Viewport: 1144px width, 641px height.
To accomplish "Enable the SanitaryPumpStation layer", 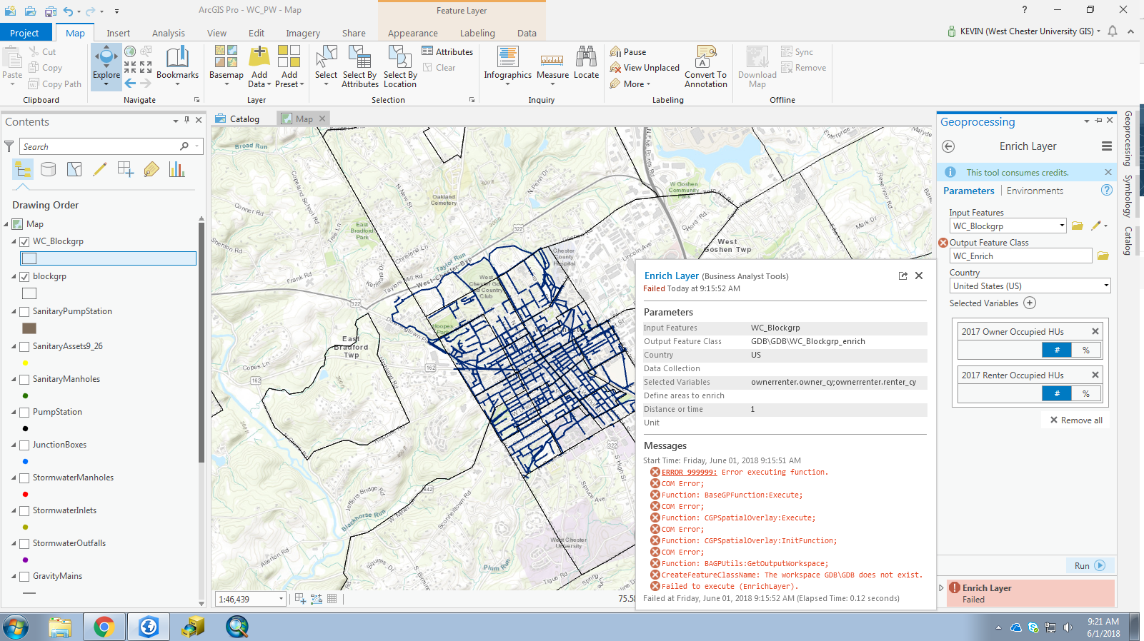I will [25, 312].
